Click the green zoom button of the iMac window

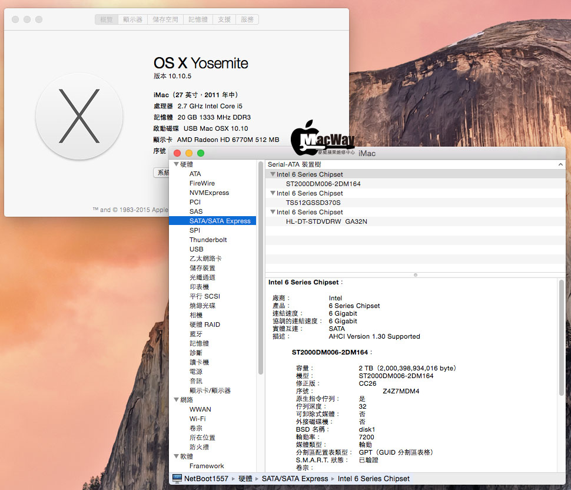201,153
